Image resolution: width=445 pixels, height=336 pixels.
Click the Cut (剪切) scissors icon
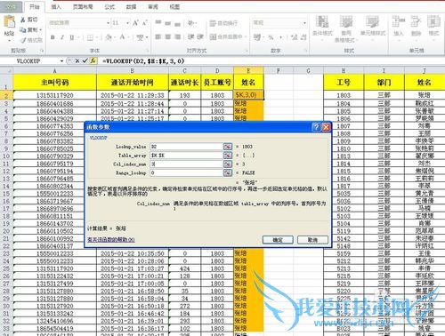coord(23,20)
